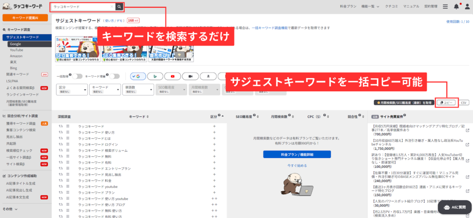473x218 pixels.
Task: Open the 使い方 link beside the title
Action: pyautogui.click(x=109, y=21)
